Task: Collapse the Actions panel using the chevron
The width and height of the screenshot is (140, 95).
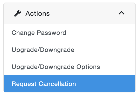Action: coord(121,13)
